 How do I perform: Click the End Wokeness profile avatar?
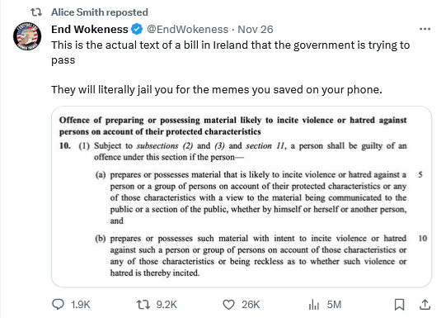27,36
